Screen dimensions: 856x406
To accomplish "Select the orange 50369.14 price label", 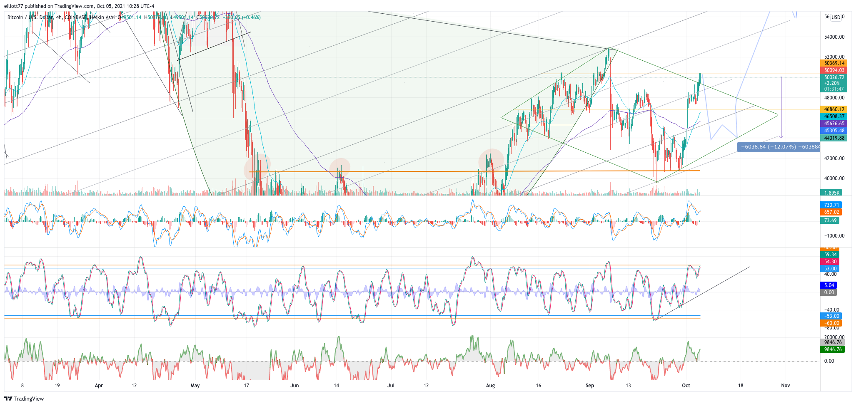I will click(834, 63).
